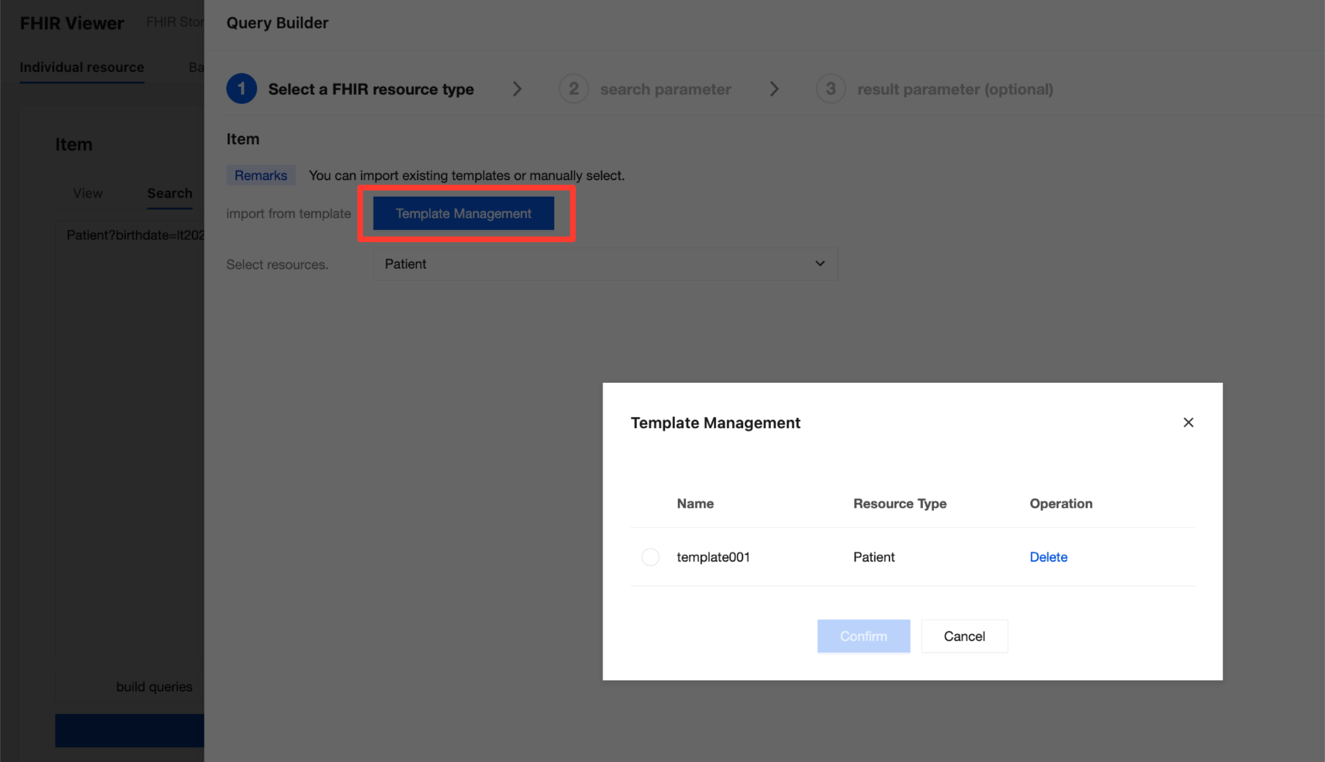Viewport: 1325px width, 762px height.
Task: Expand the Select resources dropdown
Action: click(x=605, y=264)
